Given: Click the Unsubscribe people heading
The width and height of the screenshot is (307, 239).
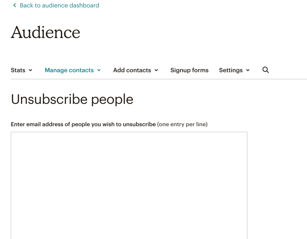Looking at the screenshot, I should pyautogui.click(x=72, y=99).
